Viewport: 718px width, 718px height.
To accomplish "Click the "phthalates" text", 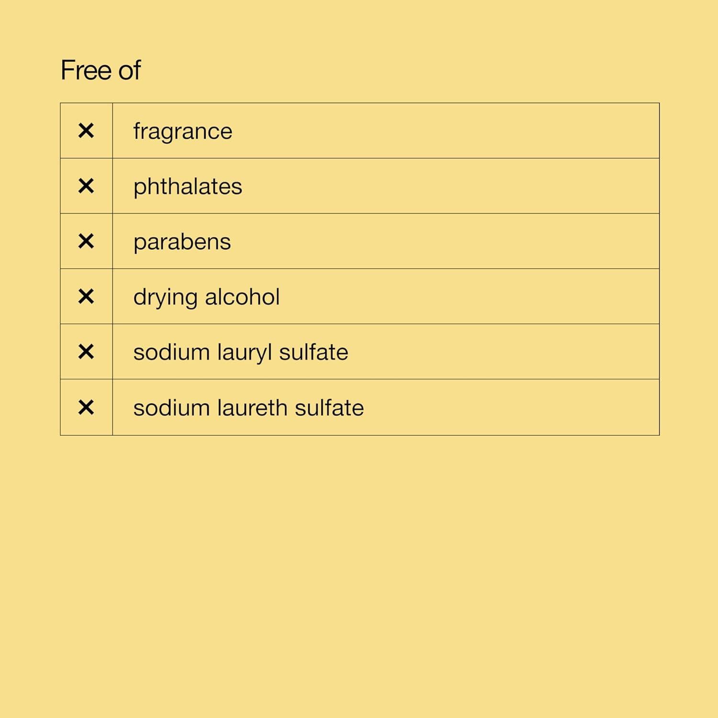I will click(x=188, y=187).
